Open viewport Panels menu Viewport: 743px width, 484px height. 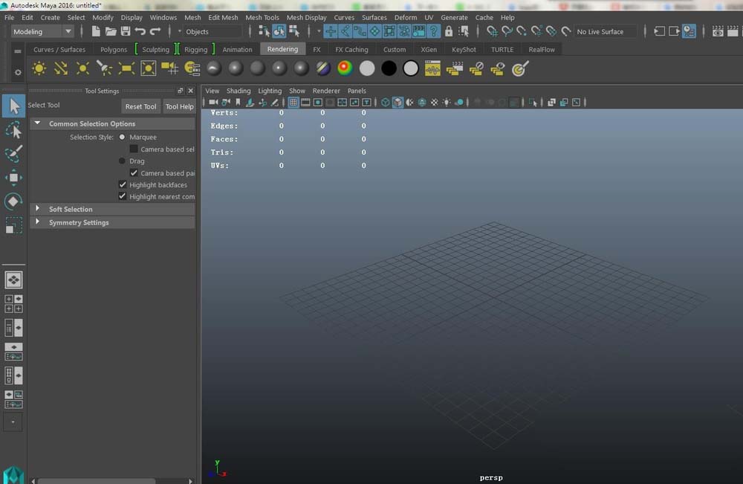pyautogui.click(x=357, y=91)
